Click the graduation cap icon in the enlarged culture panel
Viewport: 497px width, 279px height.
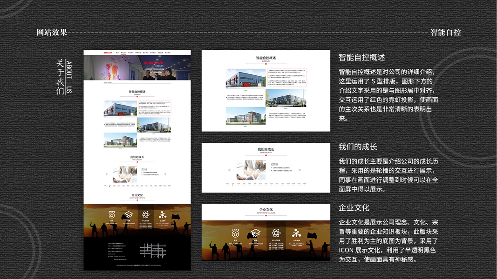(x=255, y=233)
